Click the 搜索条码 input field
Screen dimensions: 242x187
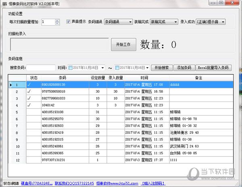coord(41,68)
